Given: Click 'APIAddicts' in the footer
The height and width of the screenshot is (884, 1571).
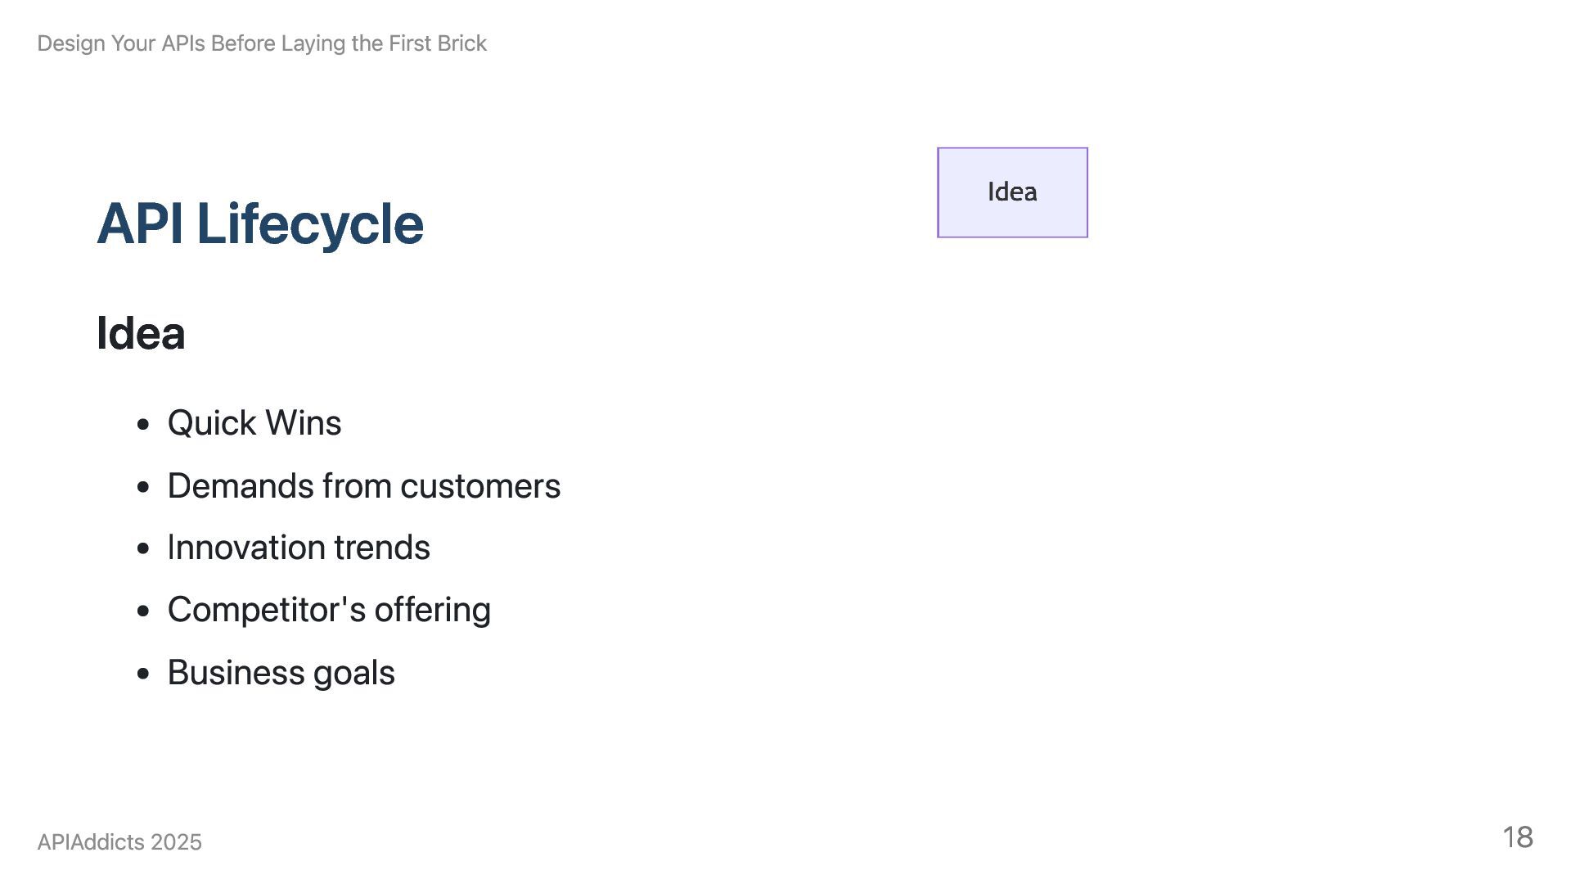Looking at the screenshot, I should [x=90, y=842].
